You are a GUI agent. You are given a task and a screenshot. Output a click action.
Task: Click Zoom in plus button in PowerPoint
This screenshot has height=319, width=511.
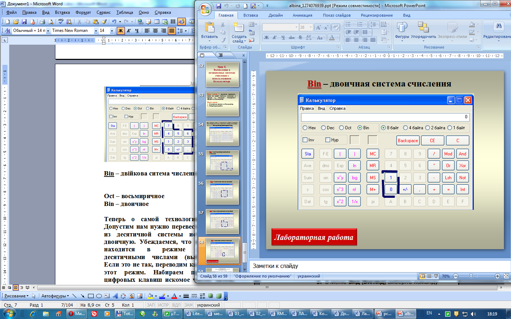[498, 276]
